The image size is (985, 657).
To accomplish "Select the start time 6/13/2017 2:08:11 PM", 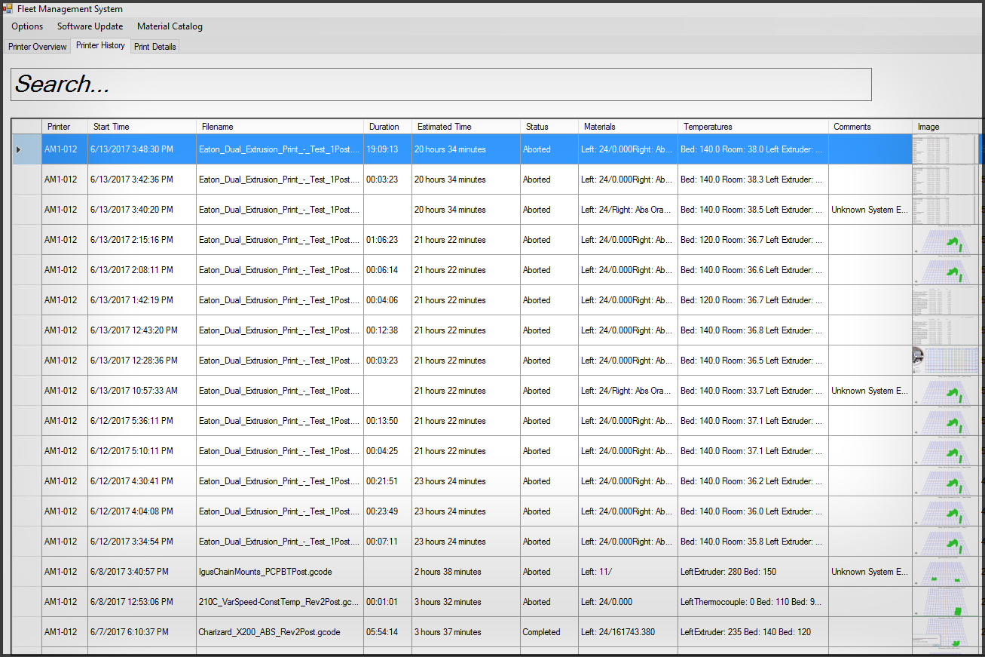I will [x=142, y=270].
